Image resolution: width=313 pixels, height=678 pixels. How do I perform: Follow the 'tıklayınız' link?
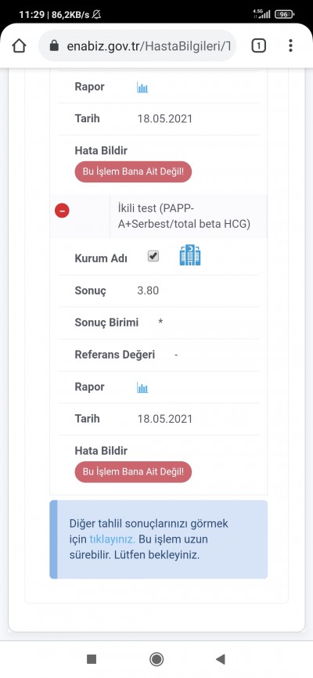(112, 539)
